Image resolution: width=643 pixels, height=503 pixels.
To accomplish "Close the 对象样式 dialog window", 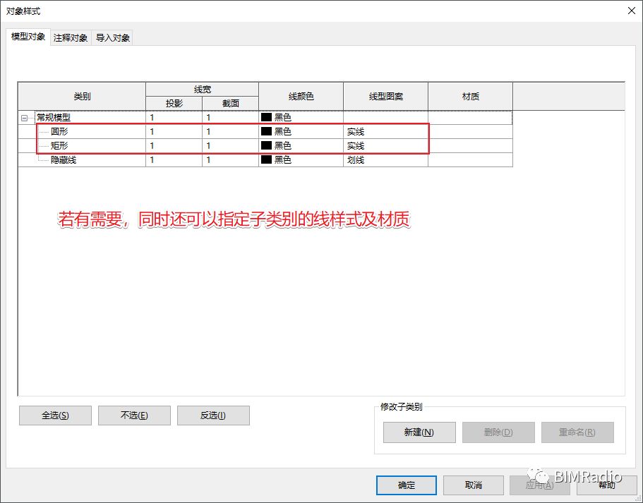I will point(632,11).
